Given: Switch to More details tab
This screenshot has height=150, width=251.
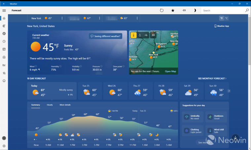Looking at the screenshot, I should click(x=65, y=105).
